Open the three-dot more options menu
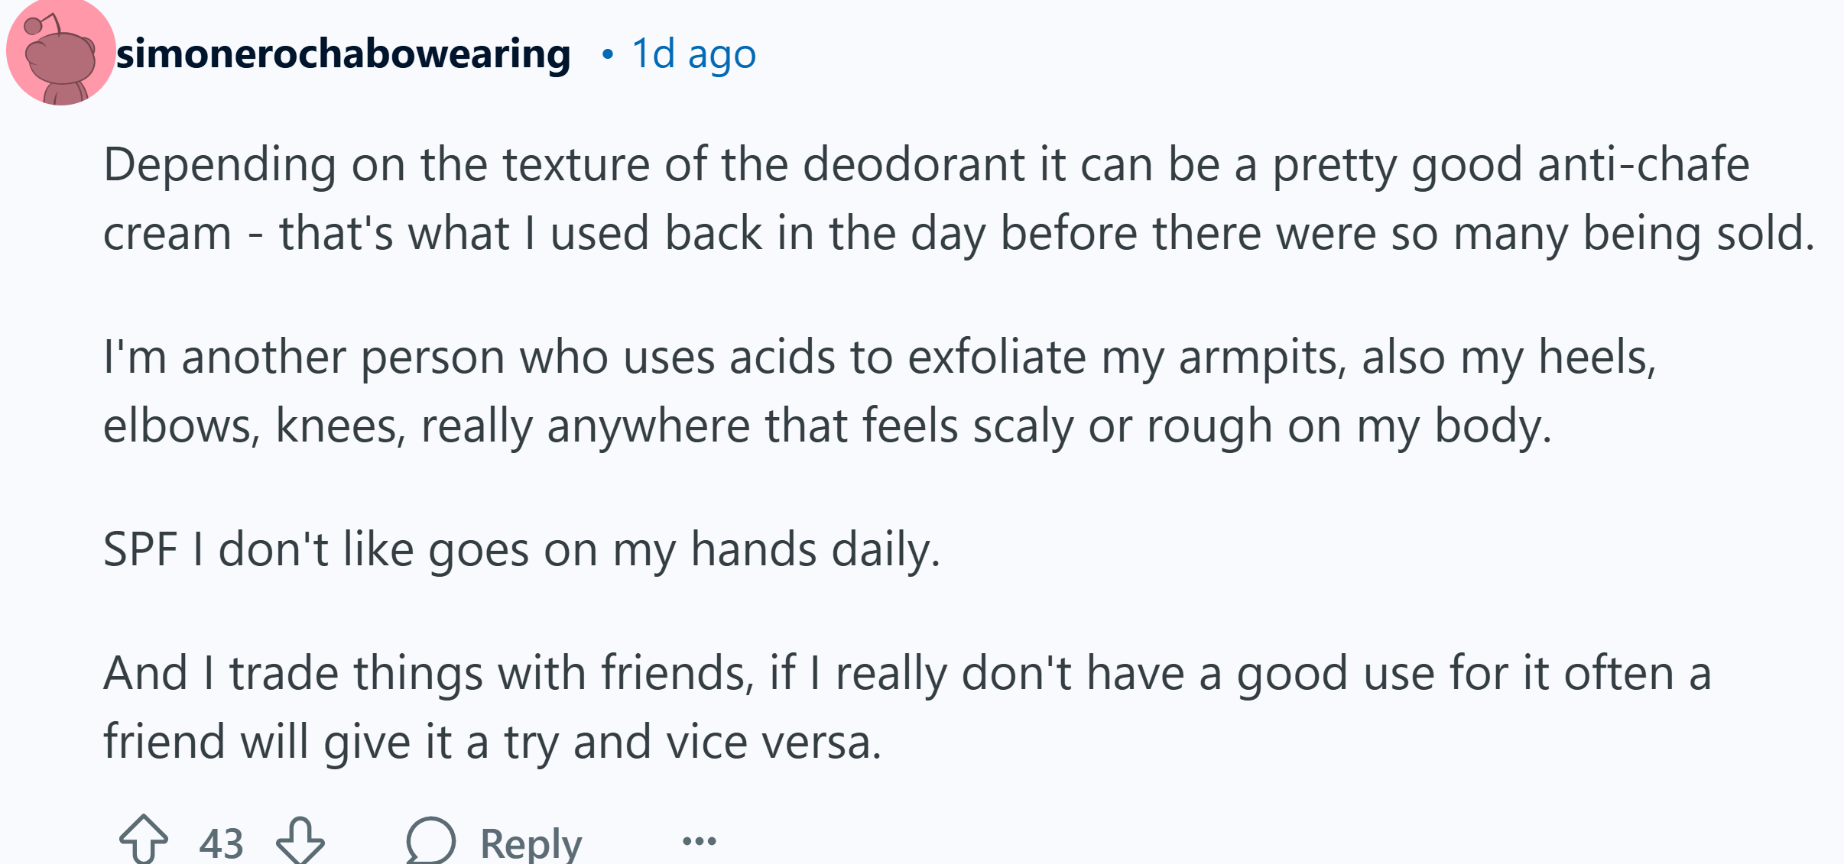This screenshot has width=1844, height=864. pos(699,842)
